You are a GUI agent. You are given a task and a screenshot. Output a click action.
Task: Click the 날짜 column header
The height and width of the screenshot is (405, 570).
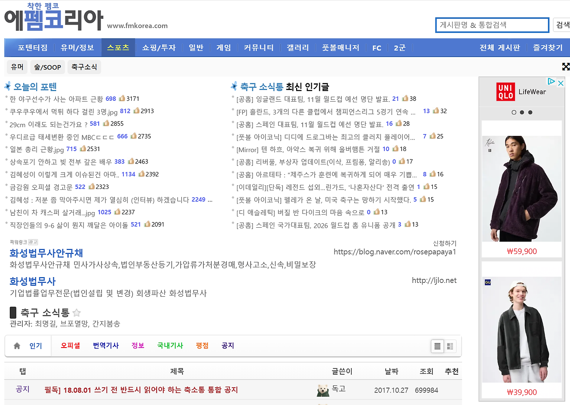click(391, 371)
